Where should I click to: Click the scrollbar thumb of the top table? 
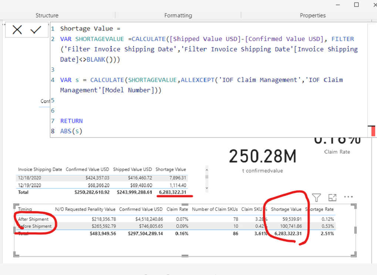point(207,177)
